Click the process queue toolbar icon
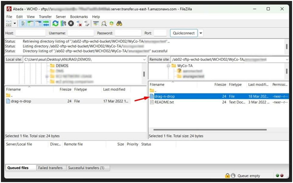 click(x=63, y=24)
